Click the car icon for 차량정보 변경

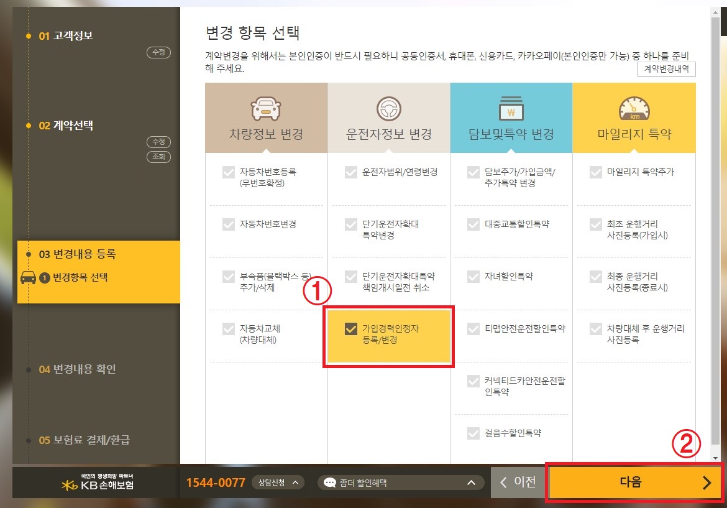(266, 109)
